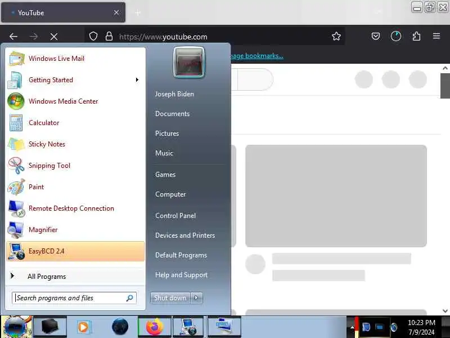450x338 pixels.
Task: Click the site security padlock icon
Action: click(x=109, y=36)
